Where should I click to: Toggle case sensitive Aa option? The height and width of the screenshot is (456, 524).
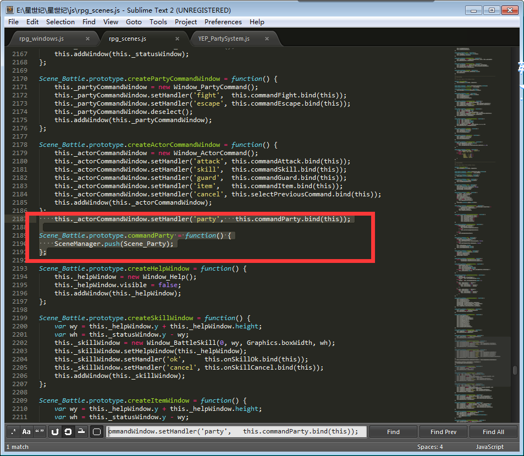[26, 432]
